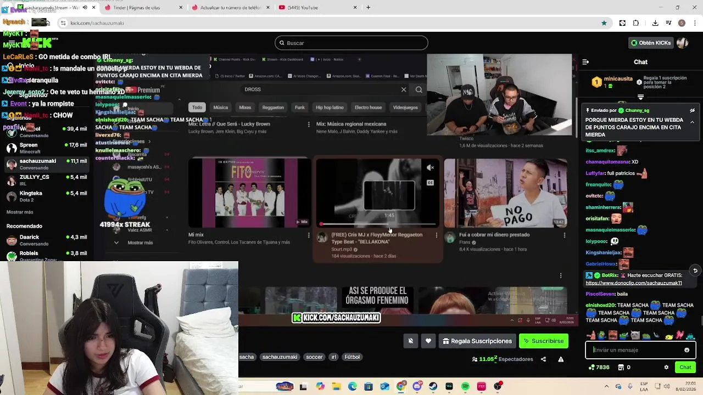The image size is (703, 395).
Task: Click the Obtén KICKs button
Action: [x=651, y=43]
